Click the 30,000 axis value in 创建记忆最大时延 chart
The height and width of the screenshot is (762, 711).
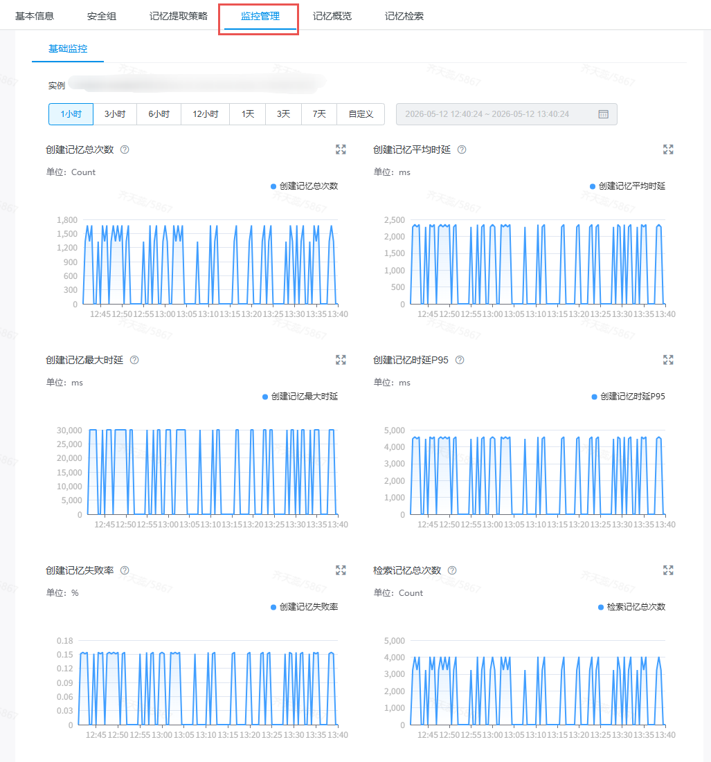point(69,430)
